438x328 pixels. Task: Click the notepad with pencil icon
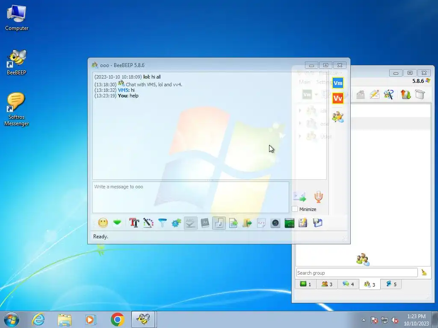303,223
